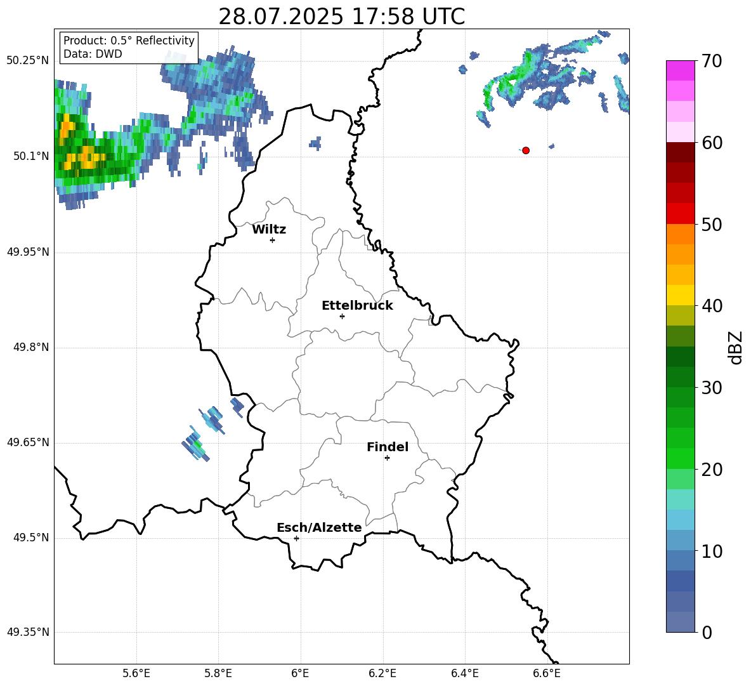Image resolution: width=751 pixels, height=686 pixels.
Task: Click the 40 label on the colorbar
Action: click(x=712, y=306)
